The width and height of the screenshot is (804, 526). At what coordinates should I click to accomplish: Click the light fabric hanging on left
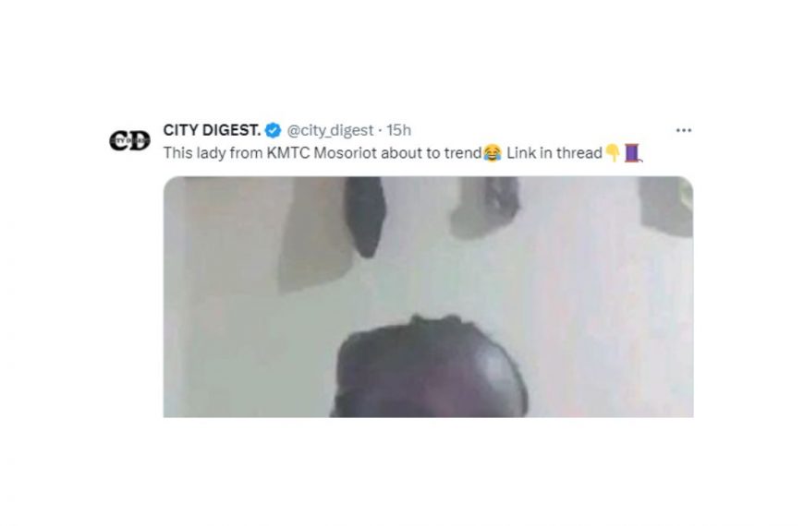click(x=314, y=235)
